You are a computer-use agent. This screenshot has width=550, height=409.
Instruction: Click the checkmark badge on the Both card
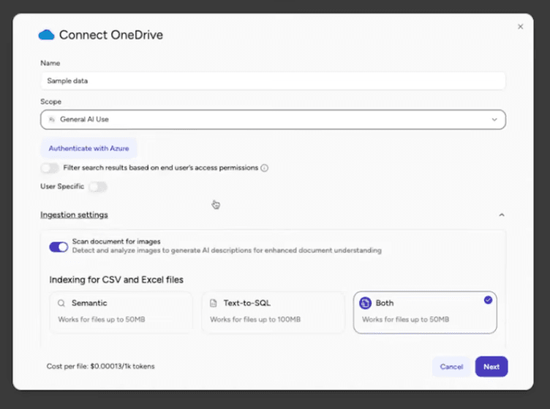(488, 300)
